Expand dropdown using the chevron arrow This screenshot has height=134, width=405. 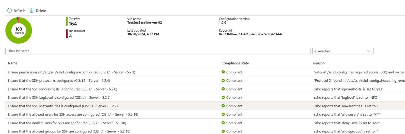[369, 51]
